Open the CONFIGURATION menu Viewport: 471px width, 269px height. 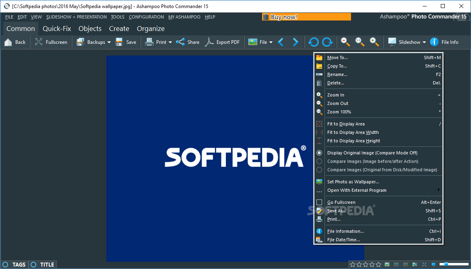(146, 17)
